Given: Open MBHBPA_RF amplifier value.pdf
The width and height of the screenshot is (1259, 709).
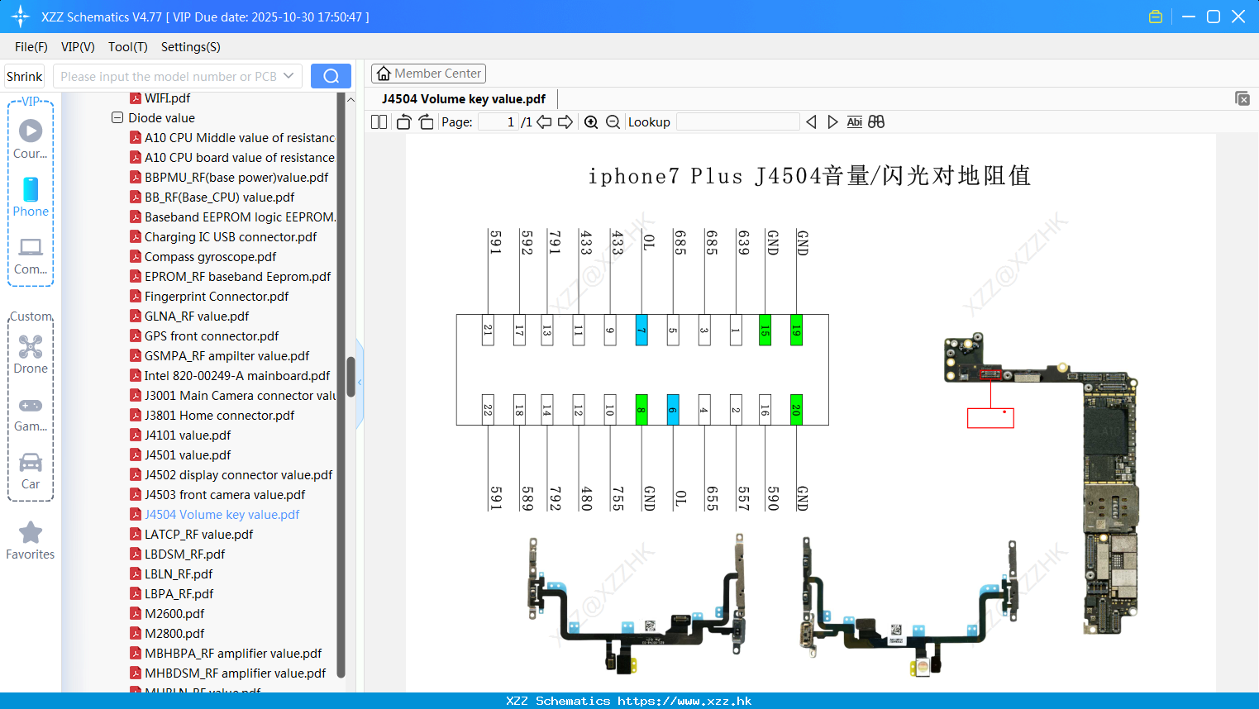Looking at the screenshot, I should [227, 654].
